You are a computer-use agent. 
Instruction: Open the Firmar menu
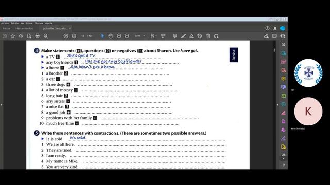29,23
